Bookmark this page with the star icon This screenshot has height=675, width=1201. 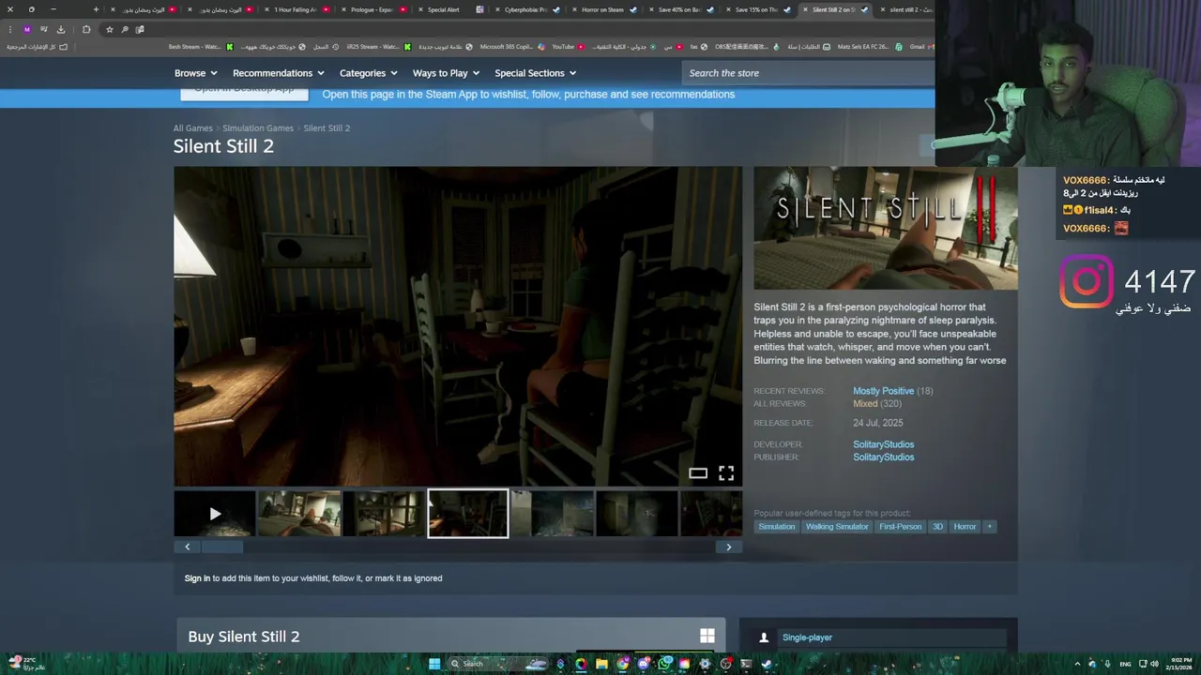110,29
